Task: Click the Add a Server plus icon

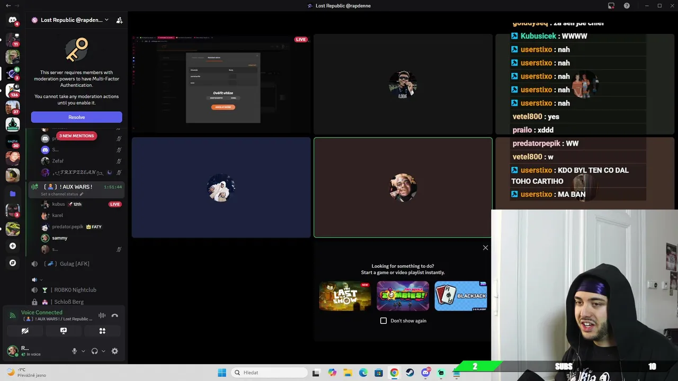Action: (x=13, y=246)
